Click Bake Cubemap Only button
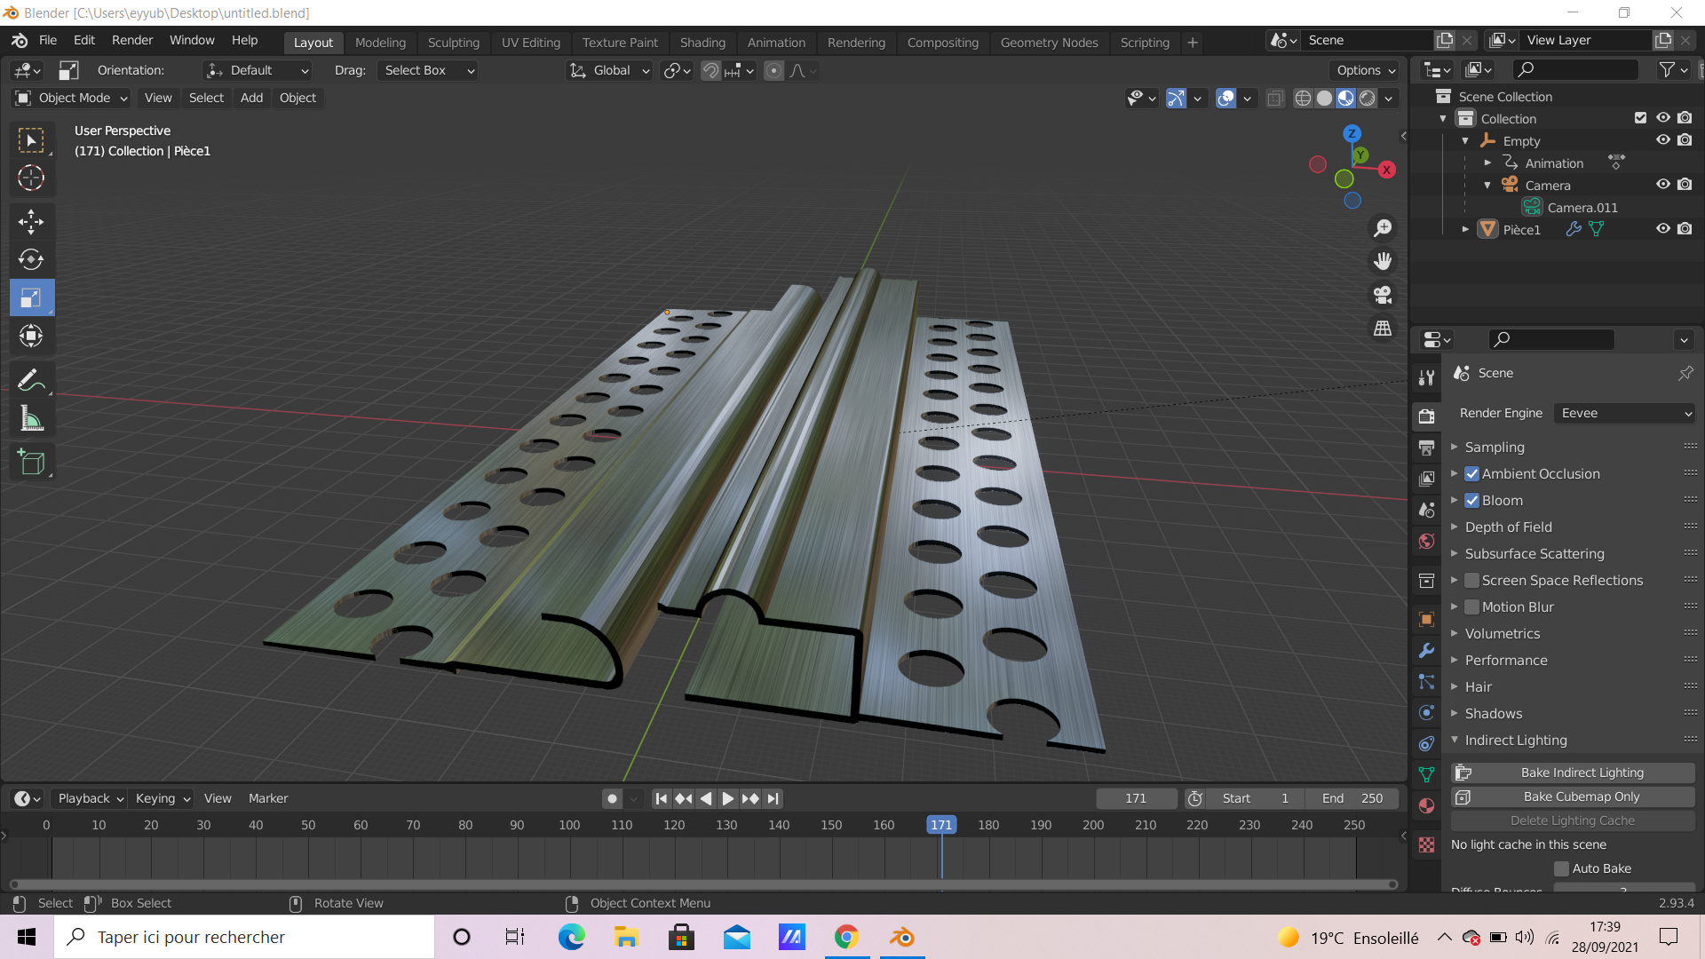 (x=1573, y=797)
